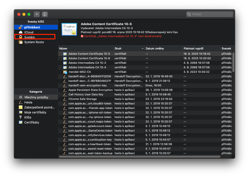Click the red untrusted certificate error icon
The height and width of the screenshot is (177, 249).
pos(82,36)
